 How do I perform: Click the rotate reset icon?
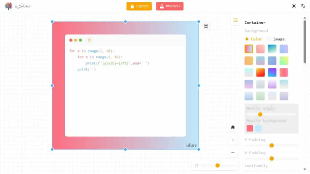[x=196, y=166]
